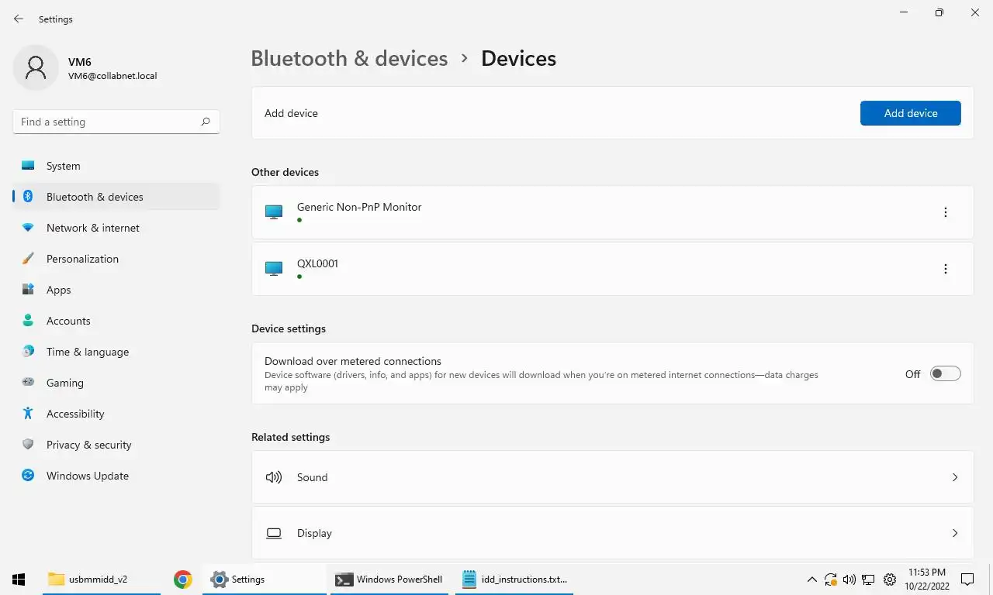
Task: Expand the Display related setting chevron
Action: point(955,533)
